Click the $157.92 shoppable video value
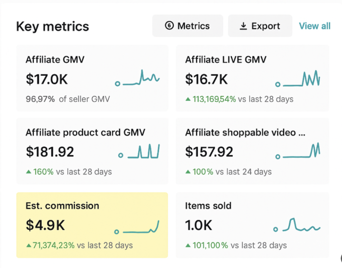This screenshot has height=268, width=342. 209,152
